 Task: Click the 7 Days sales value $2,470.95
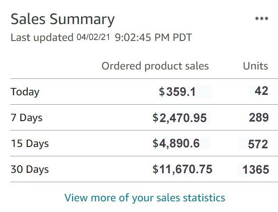(180, 118)
